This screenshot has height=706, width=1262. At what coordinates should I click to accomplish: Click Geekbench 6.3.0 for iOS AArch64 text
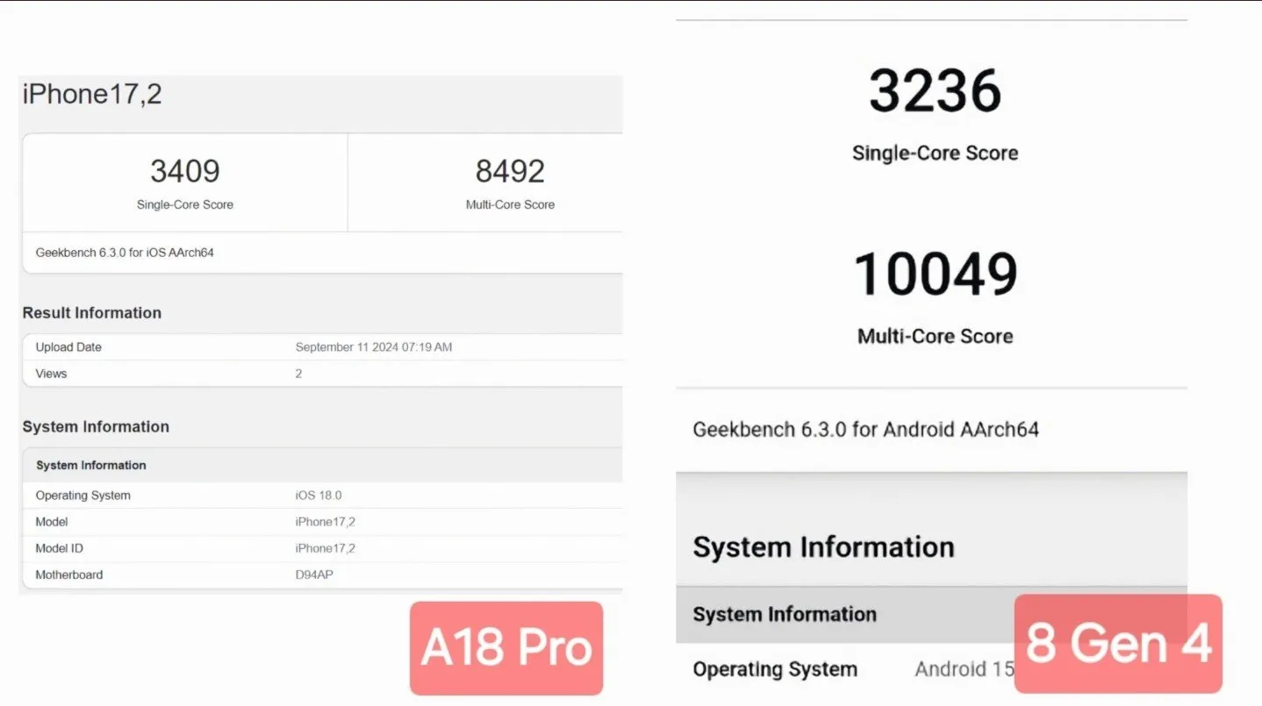(125, 253)
